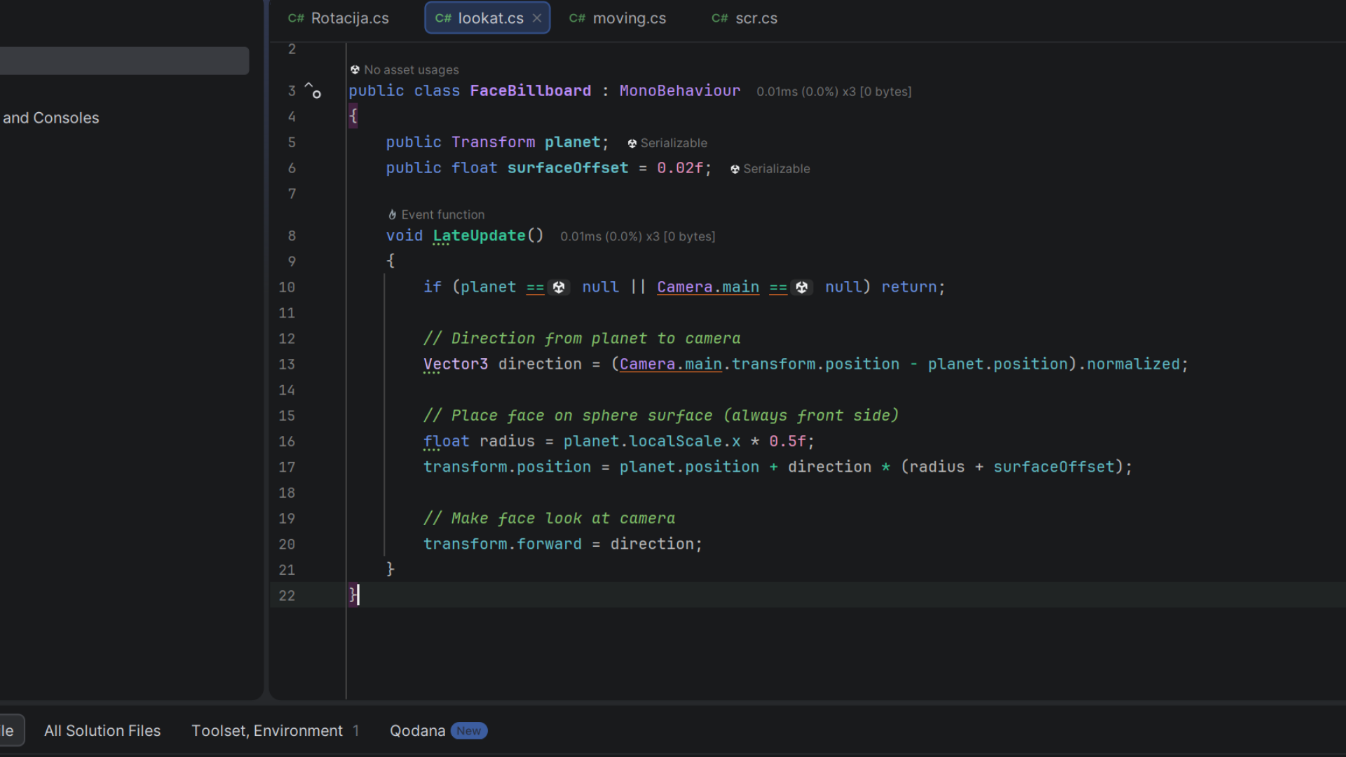1346x757 pixels.
Task: Click the Unity icon beside 'No asset usages'
Action: pyautogui.click(x=355, y=70)
